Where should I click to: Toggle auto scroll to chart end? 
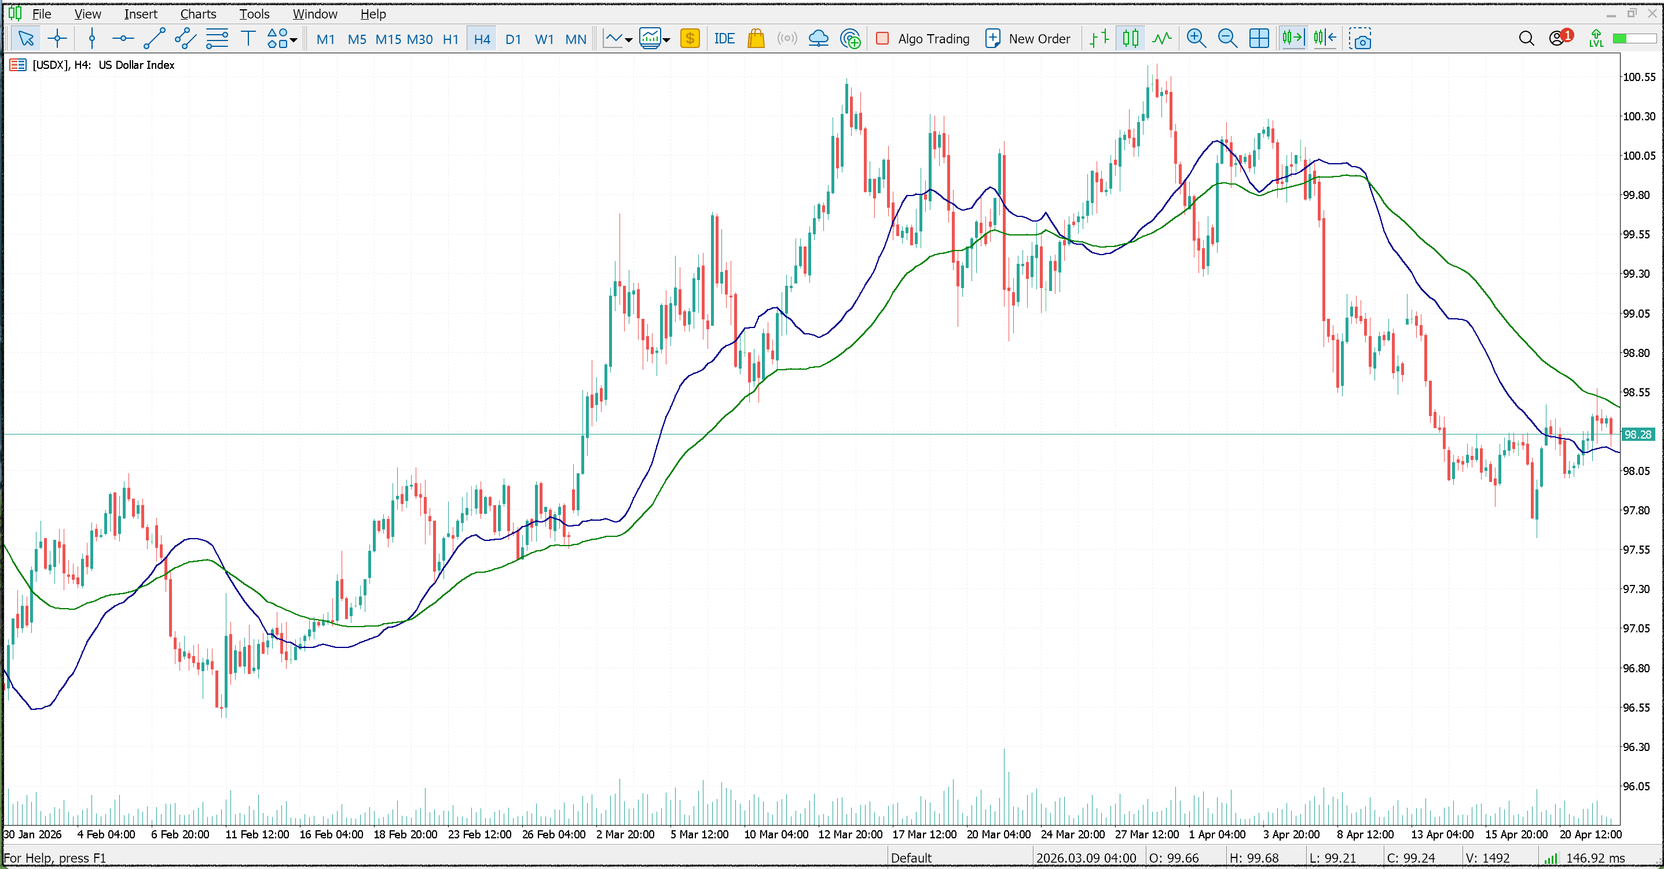(x=1293, y=39)
